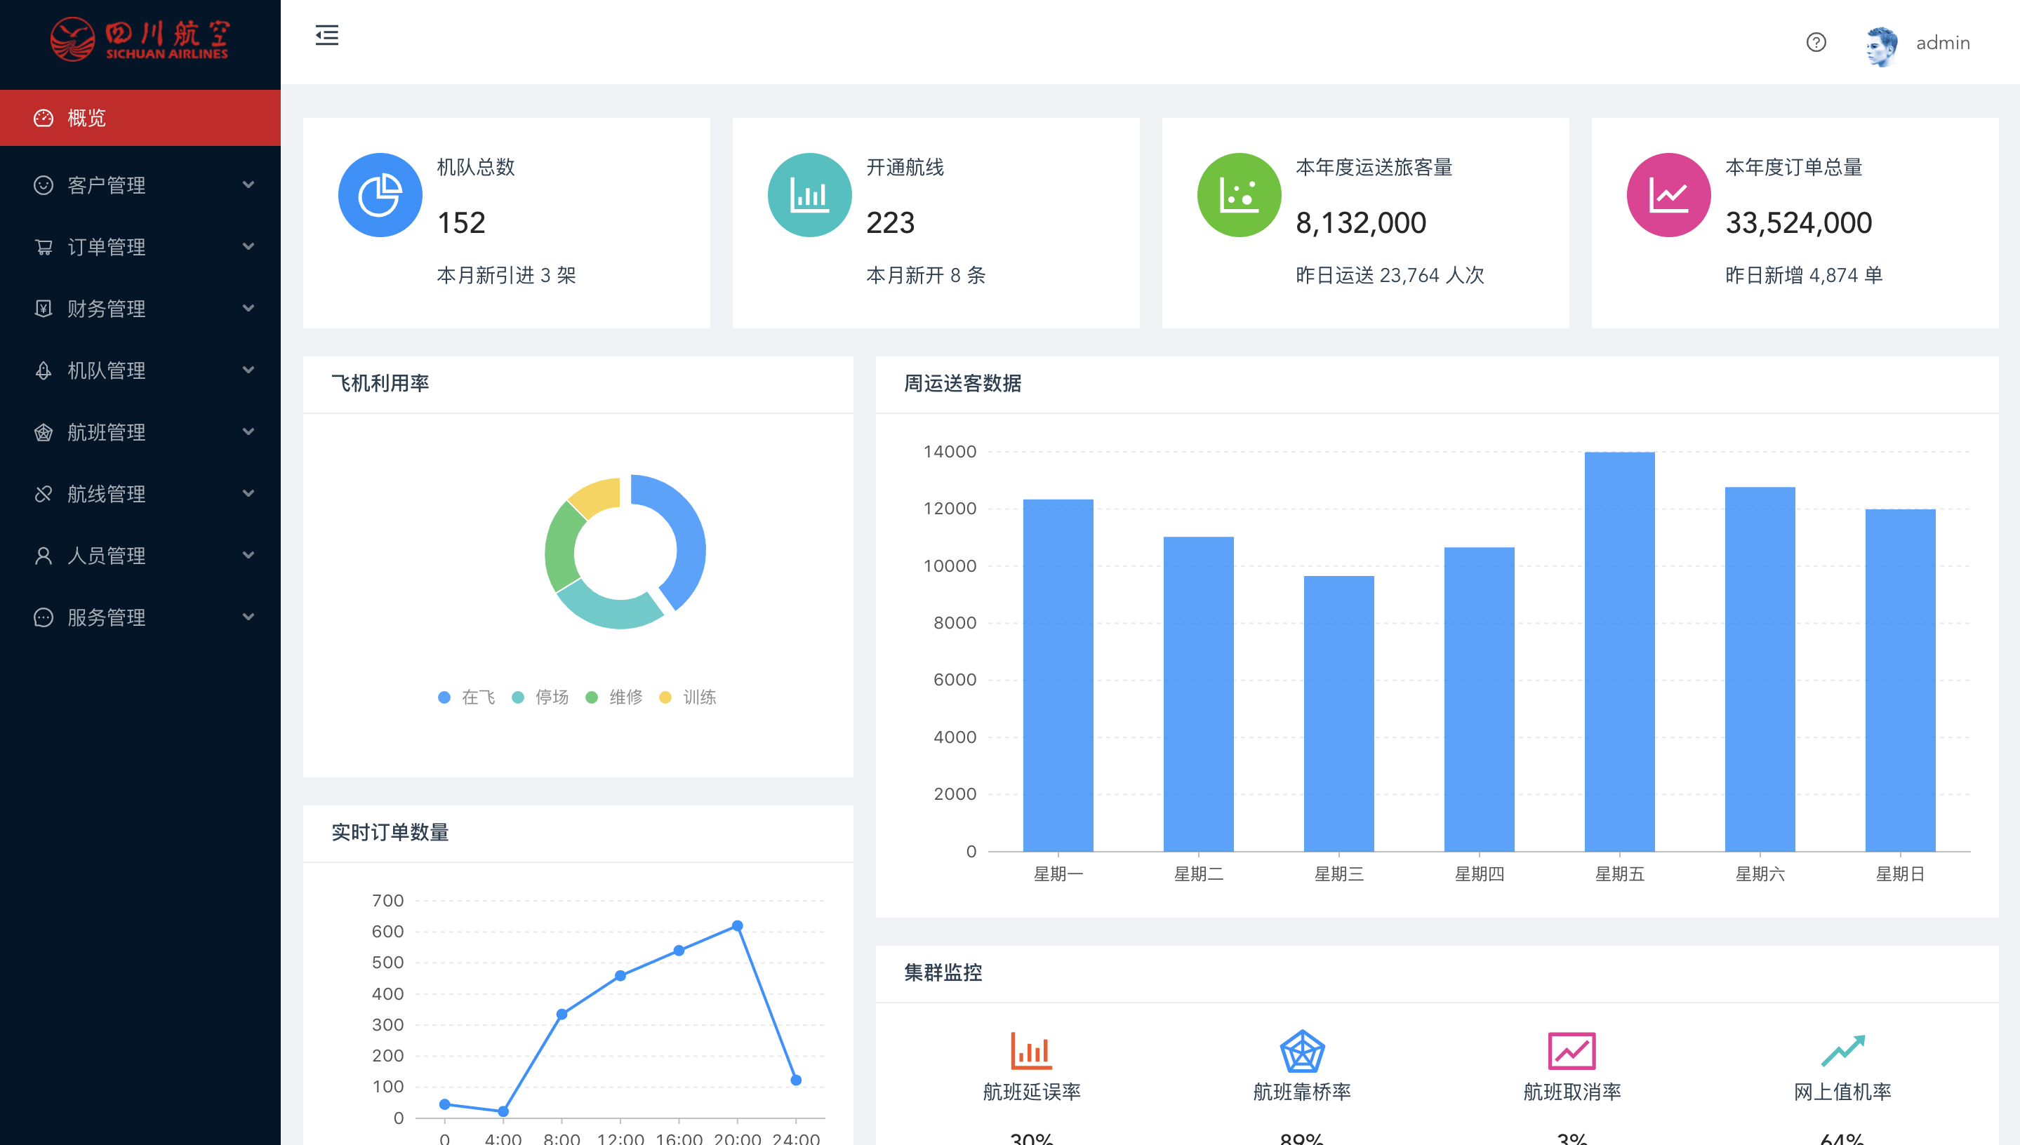
Task: Collapse the sidebar with the menu fold icon
Action: (326, 35)
